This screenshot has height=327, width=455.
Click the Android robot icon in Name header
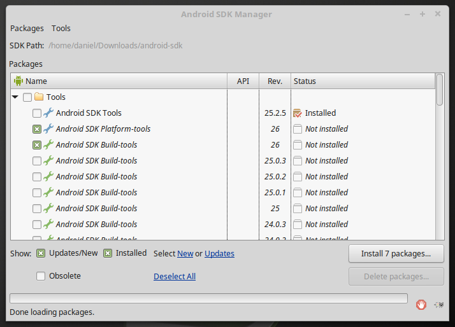[18, 81]
